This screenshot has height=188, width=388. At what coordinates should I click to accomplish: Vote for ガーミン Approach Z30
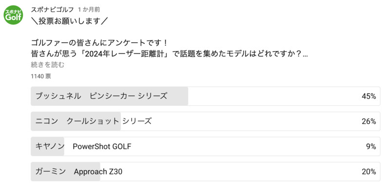[205, 171]
